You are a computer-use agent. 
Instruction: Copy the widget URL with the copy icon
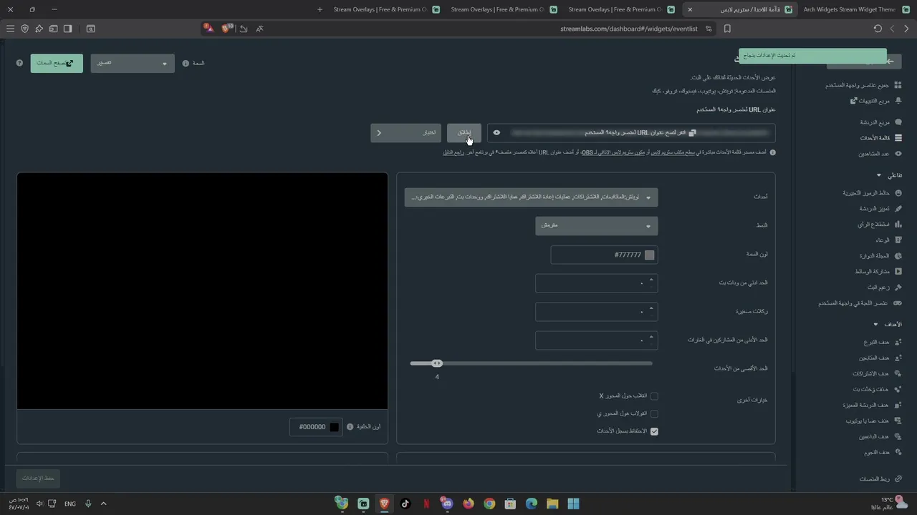click(x=692, y=133)
